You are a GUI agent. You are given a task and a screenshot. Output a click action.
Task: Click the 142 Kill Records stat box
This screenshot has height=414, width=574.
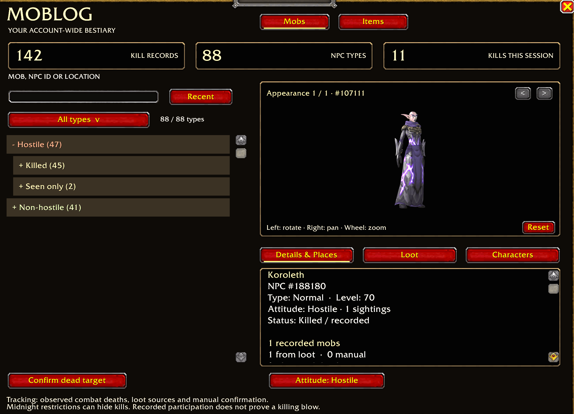pyautogui.click(x=96, y=56)
